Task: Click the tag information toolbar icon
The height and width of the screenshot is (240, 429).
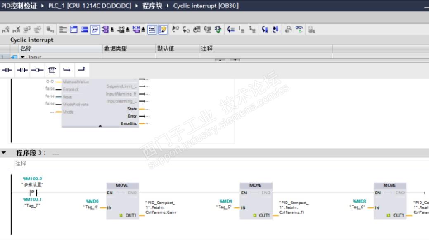Action: [121, 30]
